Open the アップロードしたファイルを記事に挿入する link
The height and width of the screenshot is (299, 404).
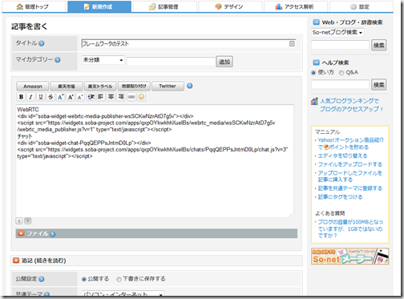[x=350, y=176]
